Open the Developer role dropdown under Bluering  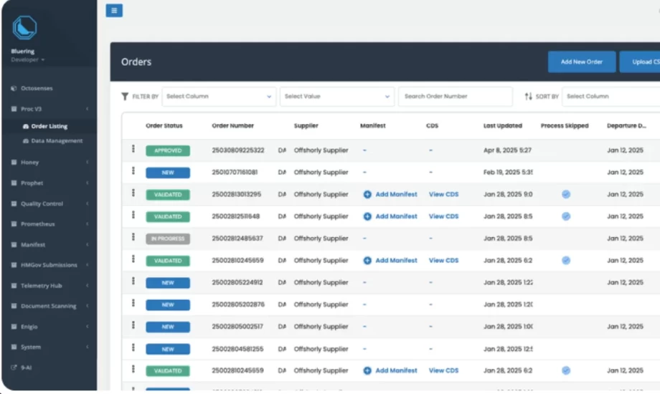28,59
